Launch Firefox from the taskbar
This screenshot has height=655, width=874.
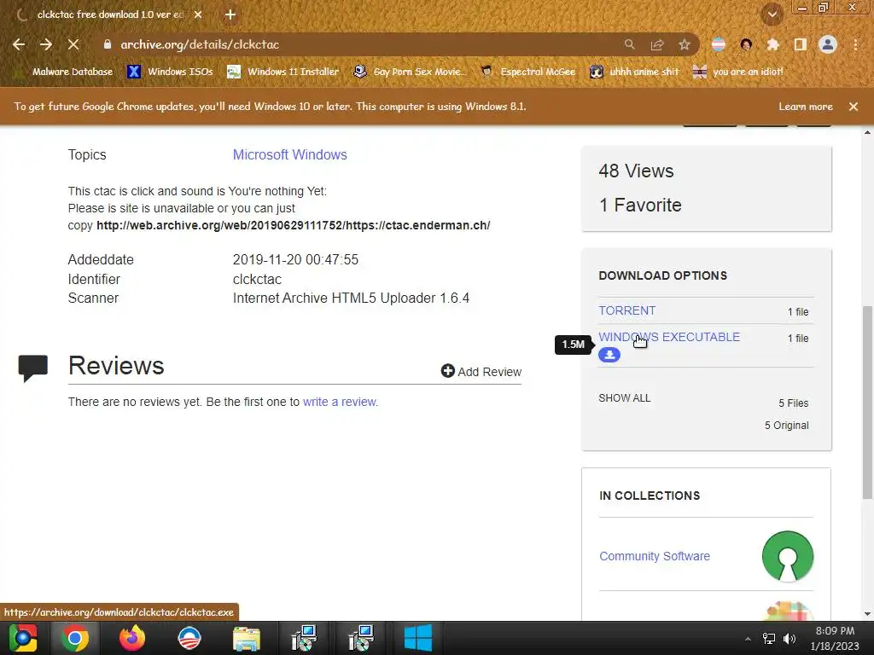pos(132,638)
